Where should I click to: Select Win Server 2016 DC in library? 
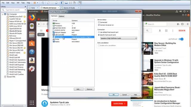pos(16,43)
